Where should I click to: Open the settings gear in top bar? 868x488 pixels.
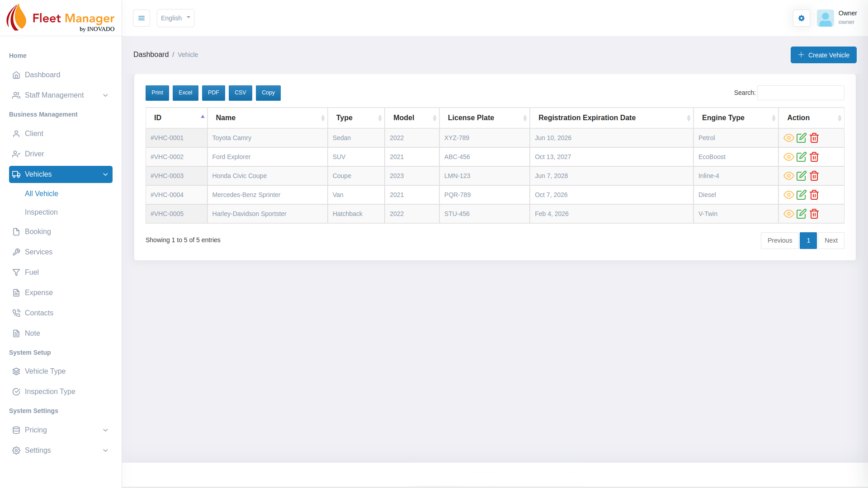click(x=801, y=18)
